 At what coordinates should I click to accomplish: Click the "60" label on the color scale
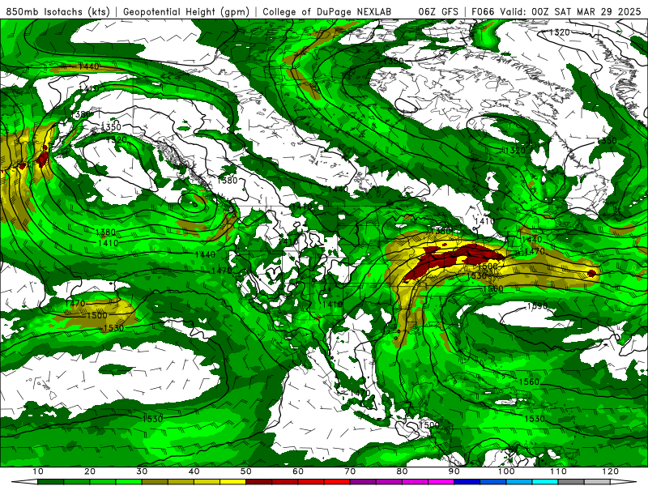pyautogui.click(x=298, y=471)
